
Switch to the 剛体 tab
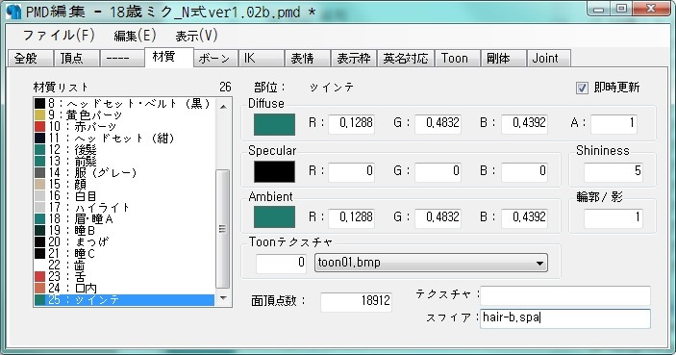point(504,59)
